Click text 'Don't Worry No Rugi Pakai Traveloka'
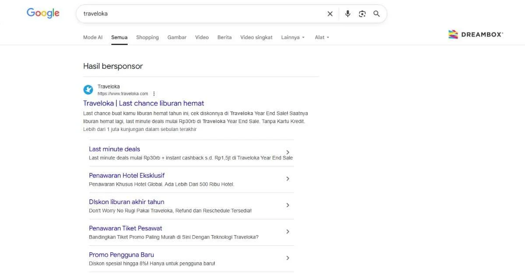525x275 pixels. [131, 211]
